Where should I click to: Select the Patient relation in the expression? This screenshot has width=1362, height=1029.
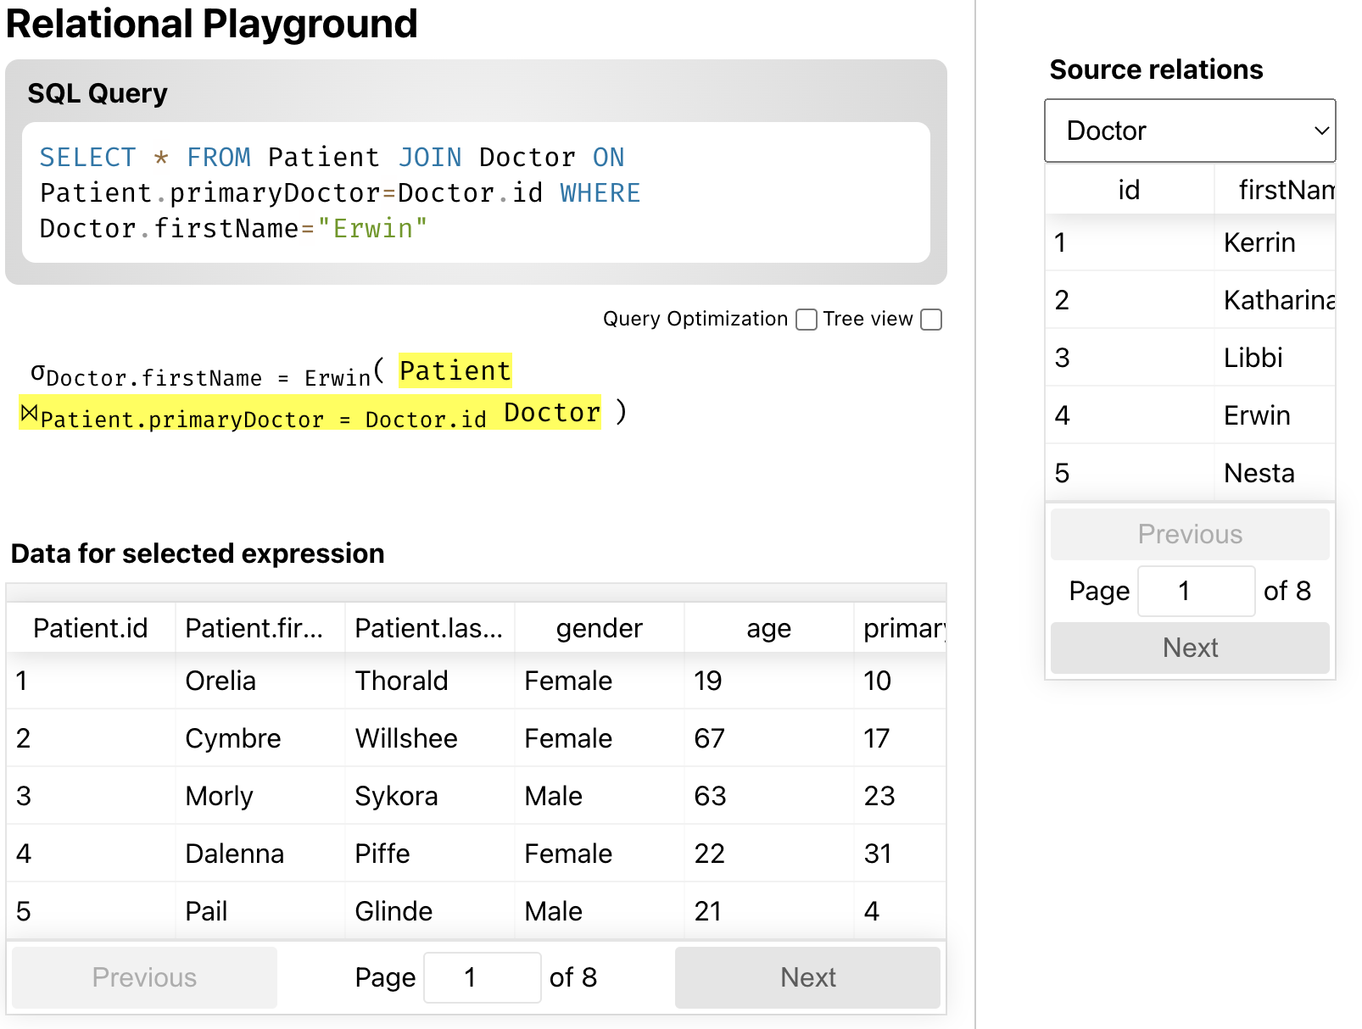point(455,370)
